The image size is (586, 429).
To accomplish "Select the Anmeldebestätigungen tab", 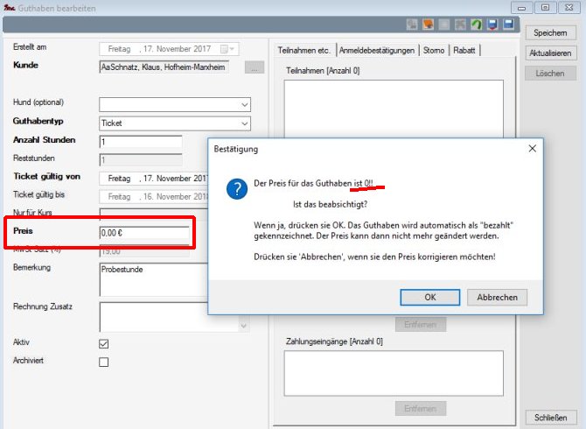I will (x=375, y=50).
